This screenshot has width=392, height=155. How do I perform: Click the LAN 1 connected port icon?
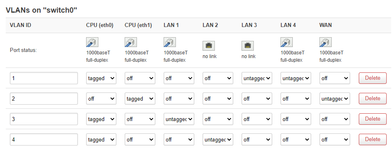169,43
